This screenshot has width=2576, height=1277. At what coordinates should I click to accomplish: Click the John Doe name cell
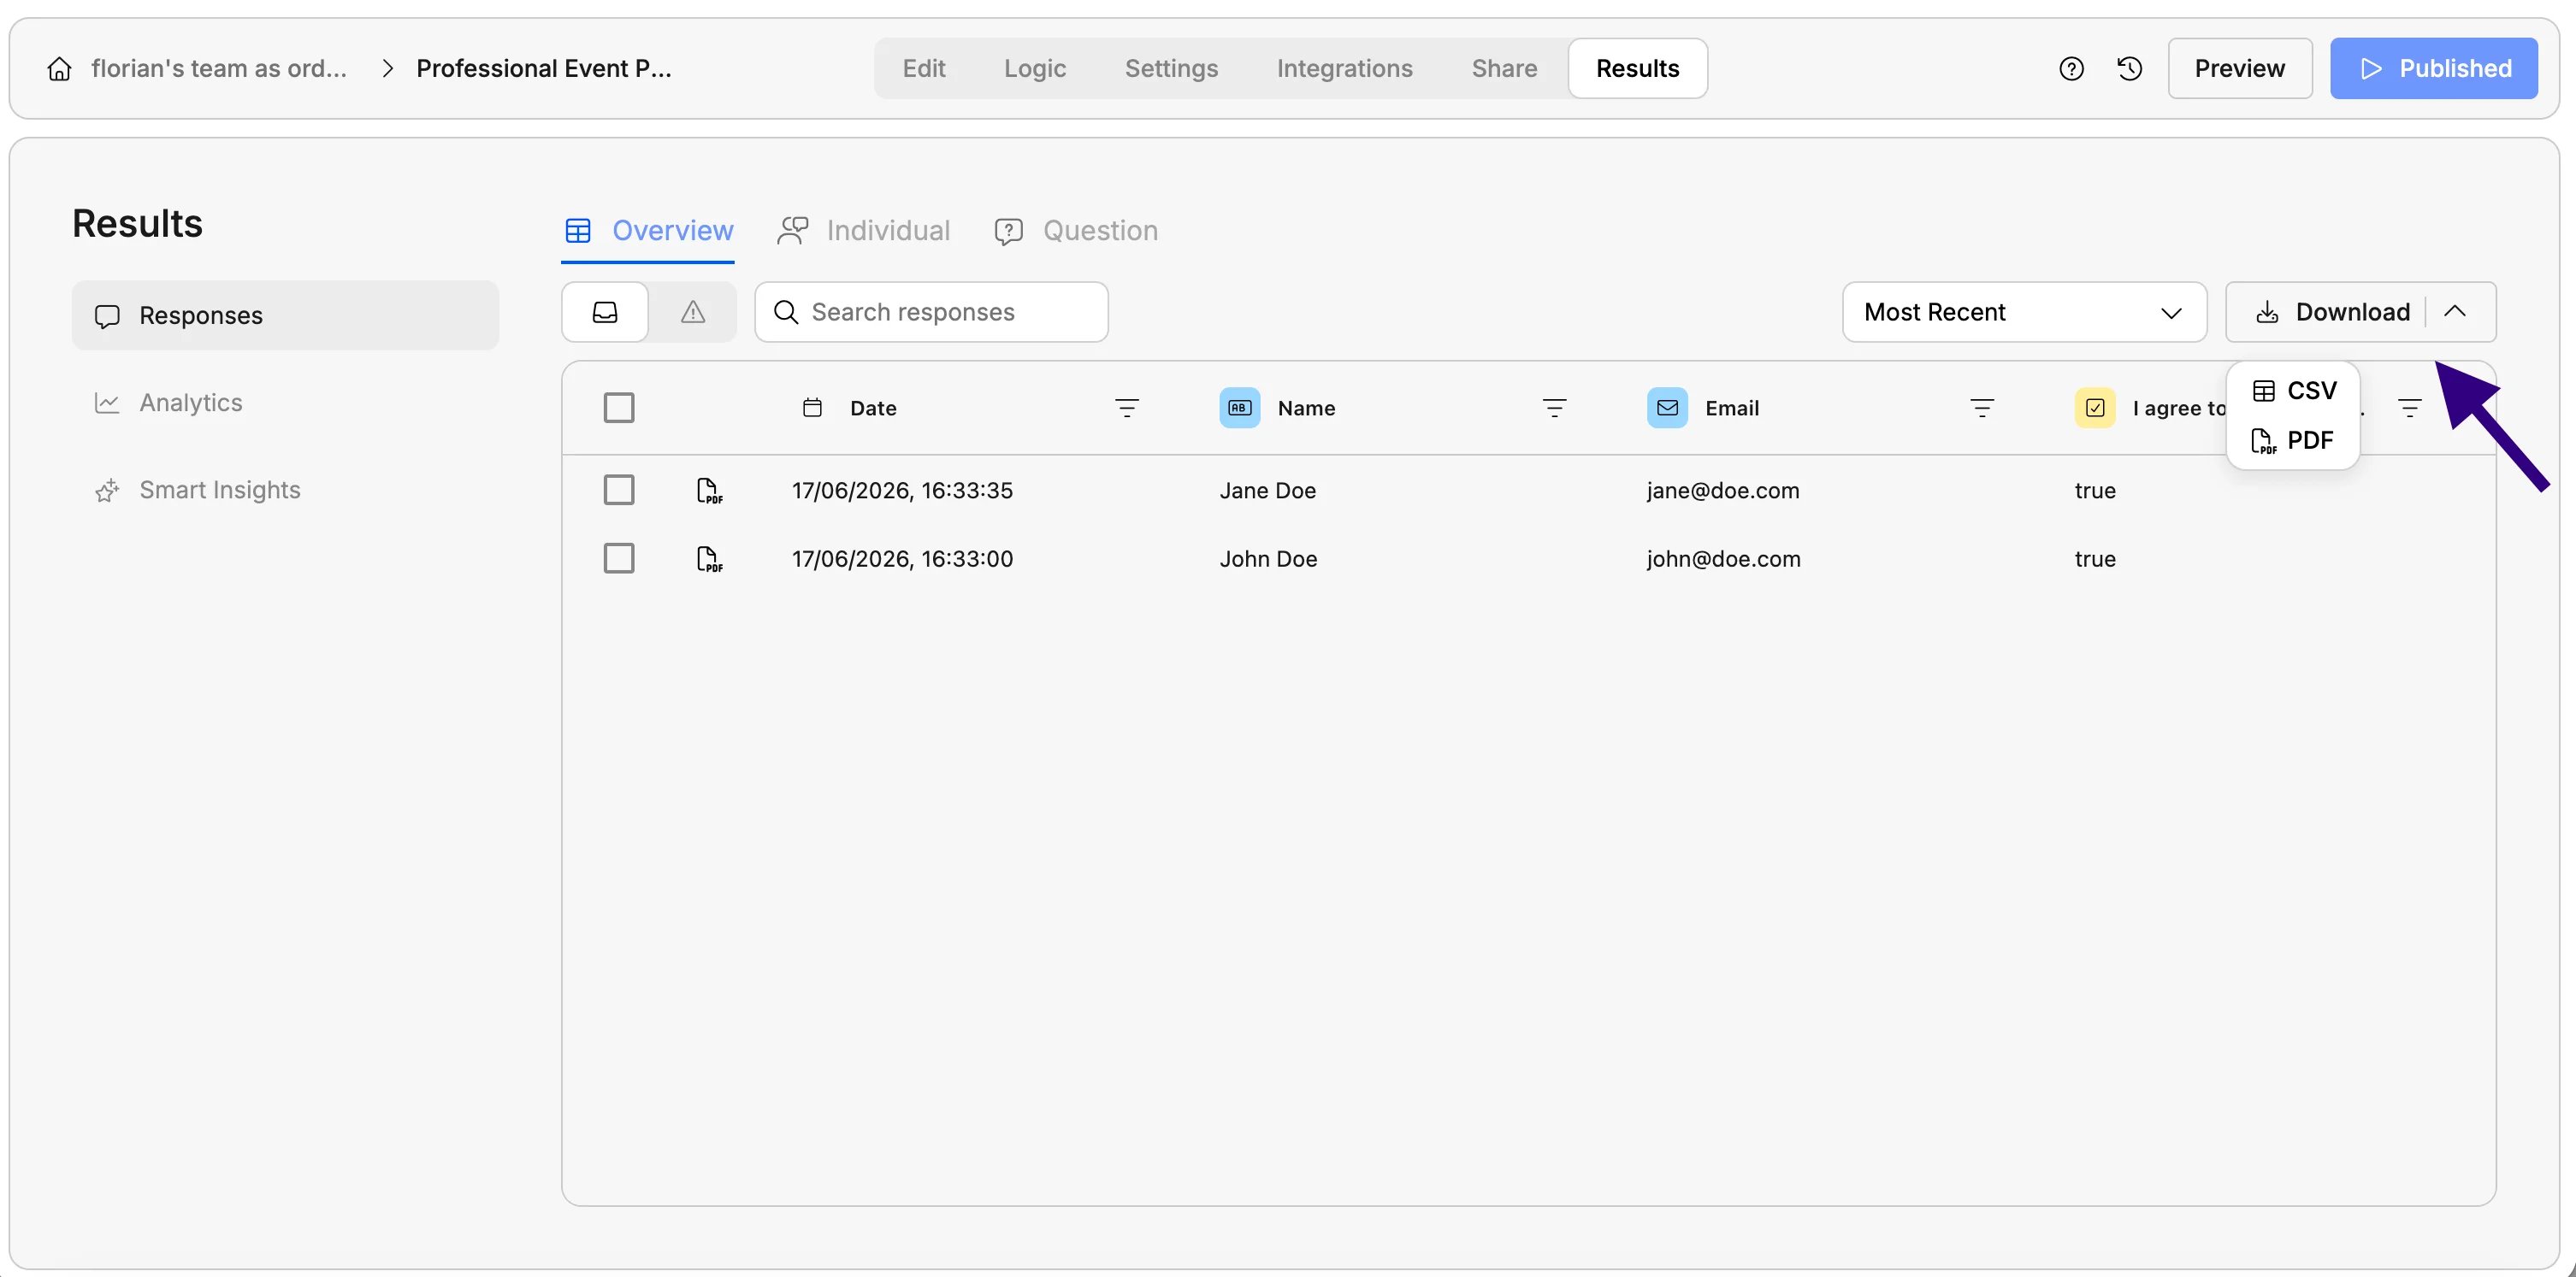point(1268,558)
